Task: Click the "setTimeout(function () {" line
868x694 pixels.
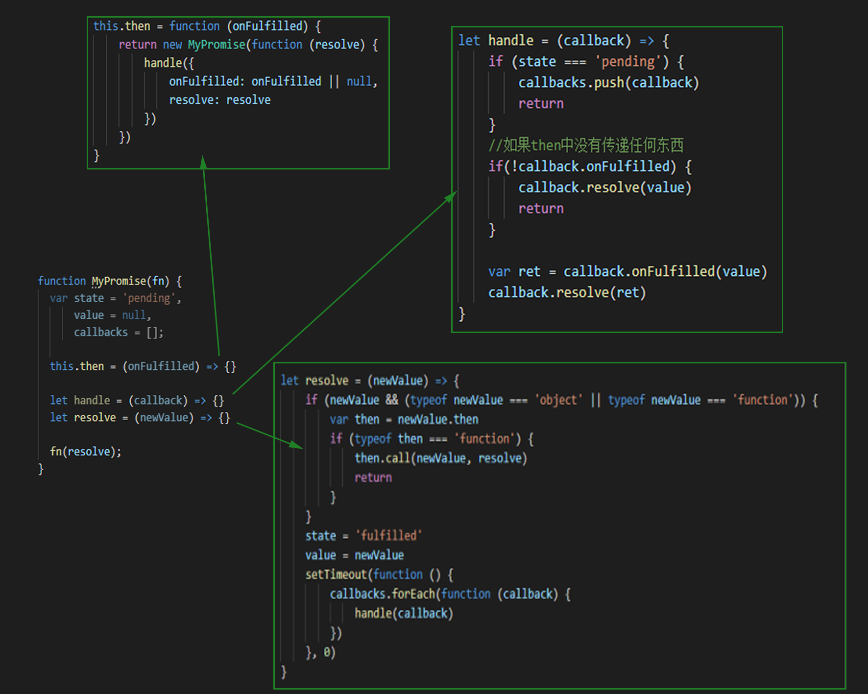Action: tap(379, 574)
